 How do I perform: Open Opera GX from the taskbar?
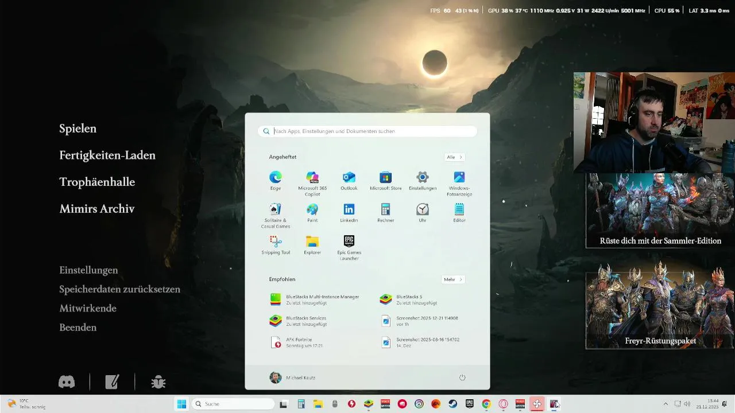(503, 404)
